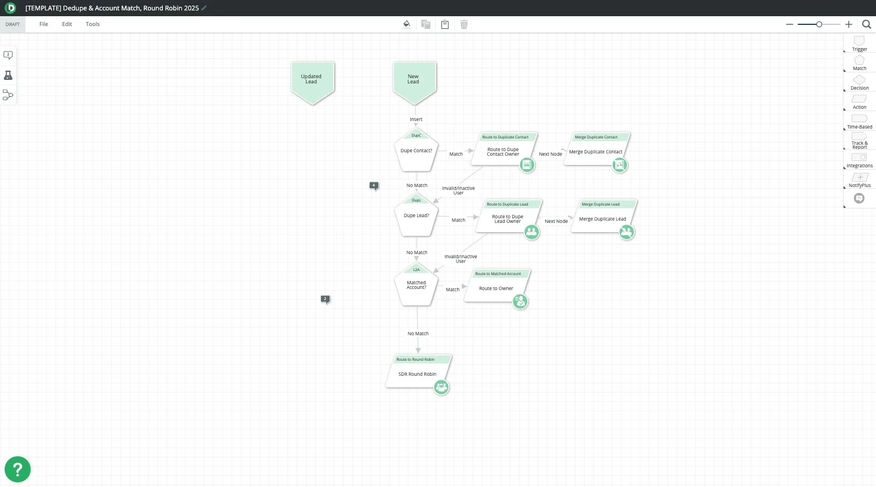Image resolution: width=876 pixels, height=487 pixels.
Task: Expand the Decision node palette
Action: pos(859,82)
